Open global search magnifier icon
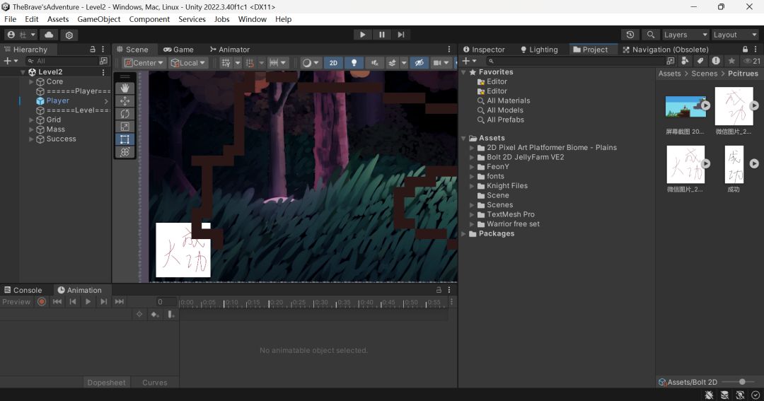This screenshot has width=764, height=401. pos(651,35)
